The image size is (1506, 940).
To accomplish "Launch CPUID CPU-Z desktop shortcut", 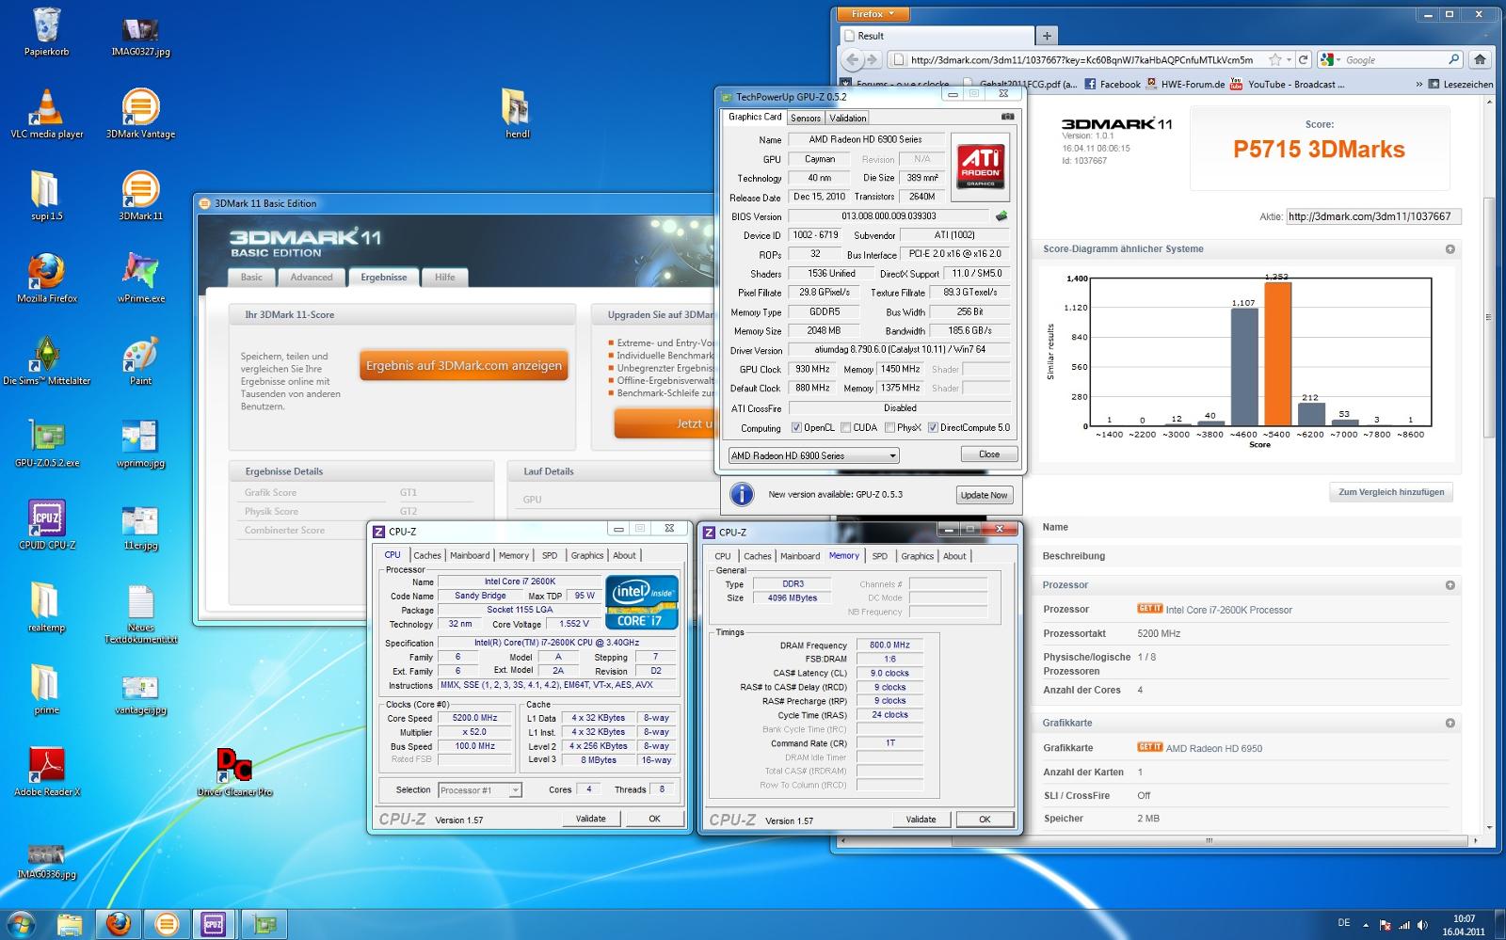I will click(x=46, y=525).
